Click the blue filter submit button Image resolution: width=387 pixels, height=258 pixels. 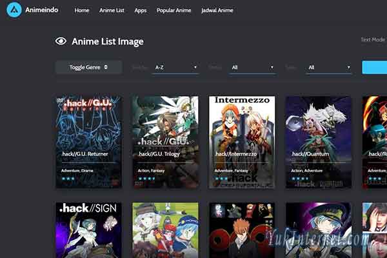374,67
